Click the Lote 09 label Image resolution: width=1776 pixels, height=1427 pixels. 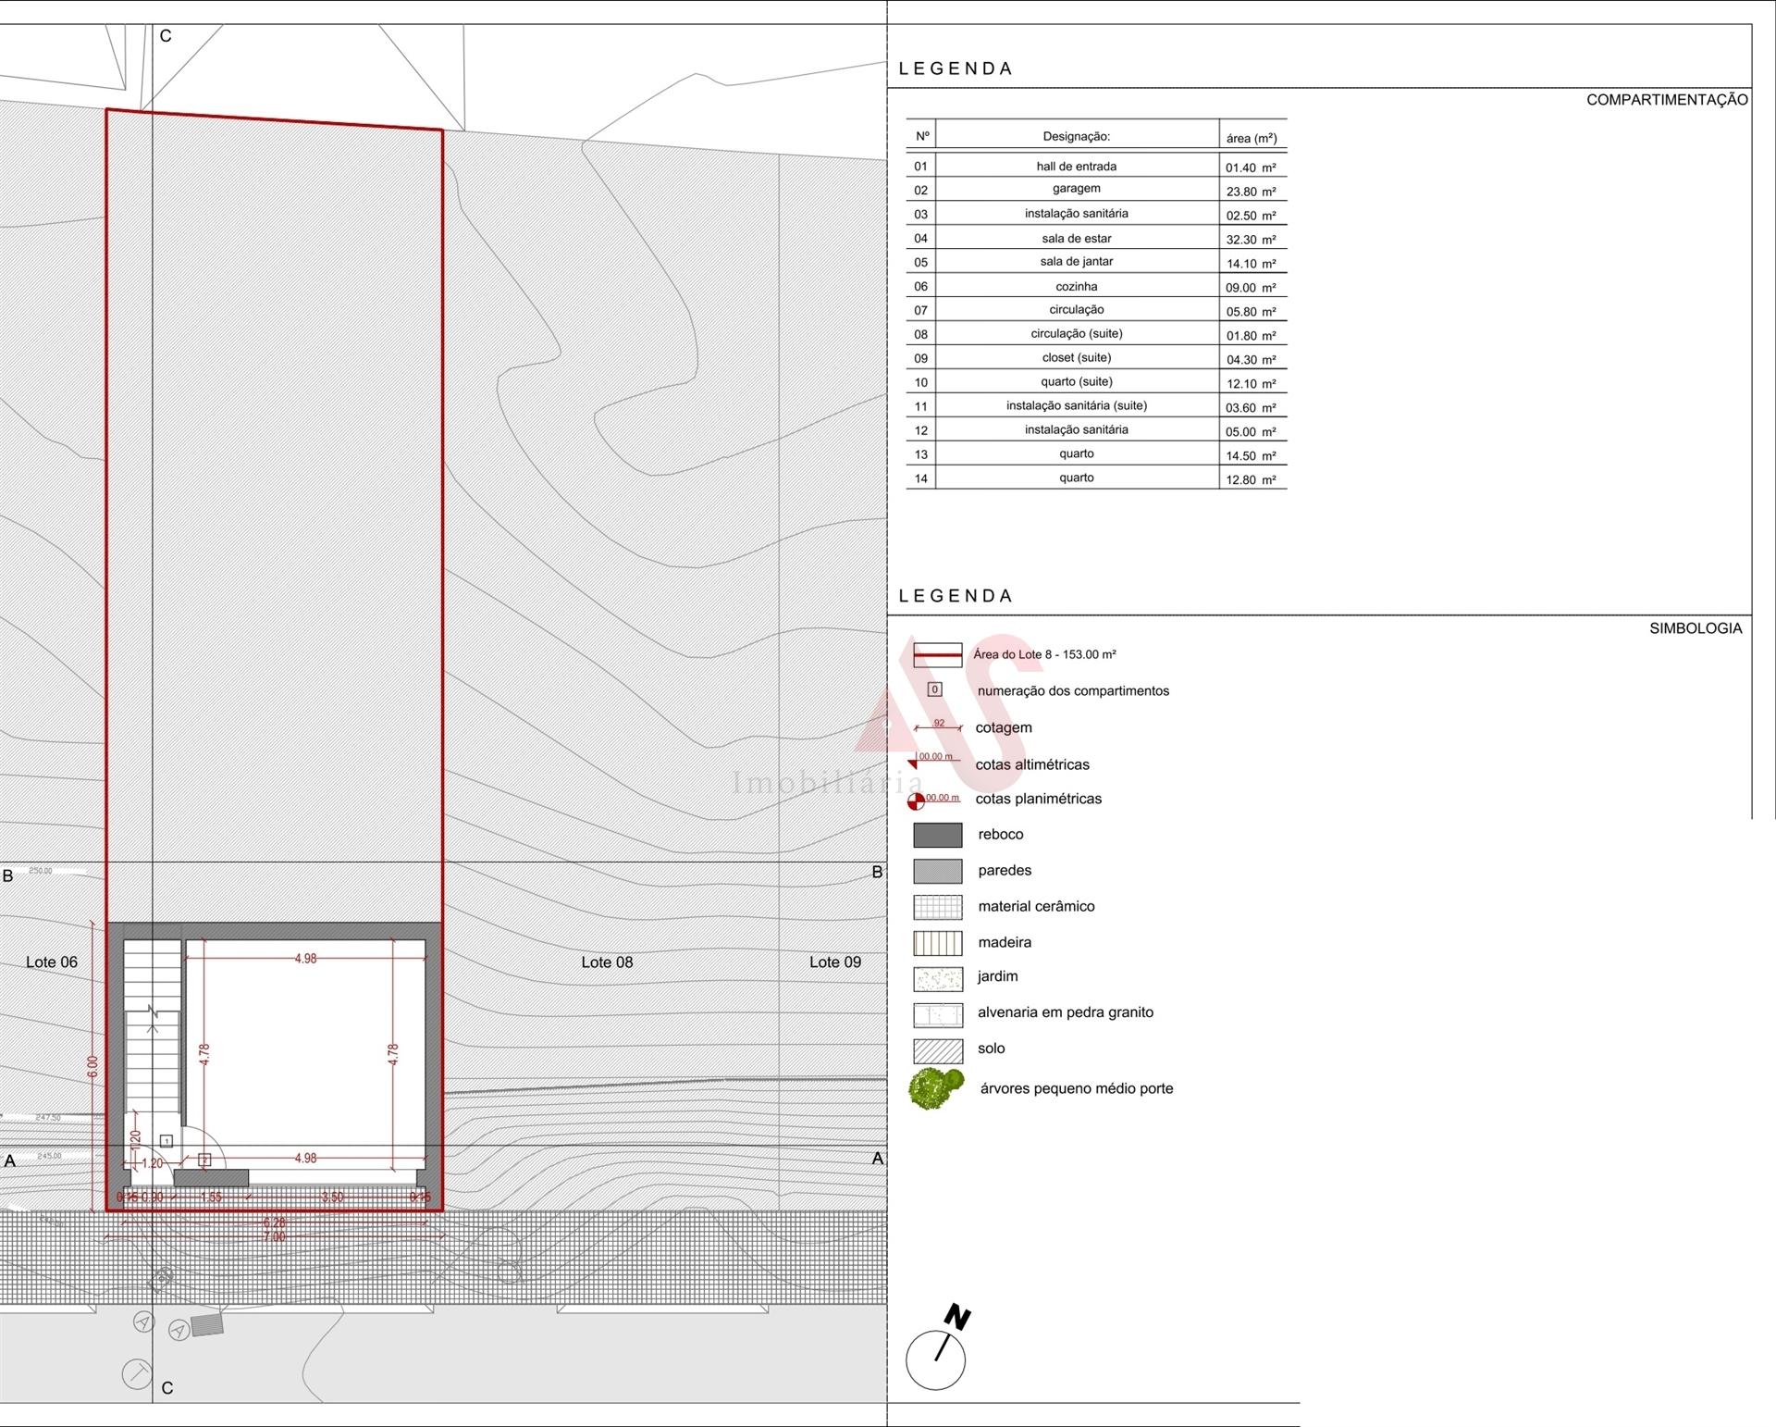[835, 962]
